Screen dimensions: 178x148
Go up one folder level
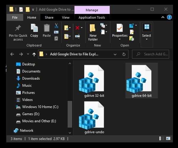coord(34,54)
